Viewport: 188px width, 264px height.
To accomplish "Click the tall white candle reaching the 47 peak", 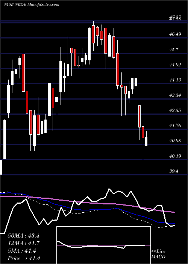I will click(x=89, y=44).
